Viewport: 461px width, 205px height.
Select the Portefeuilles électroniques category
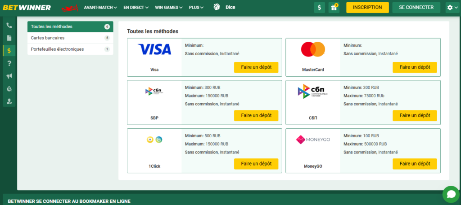(x=70, y=49)
